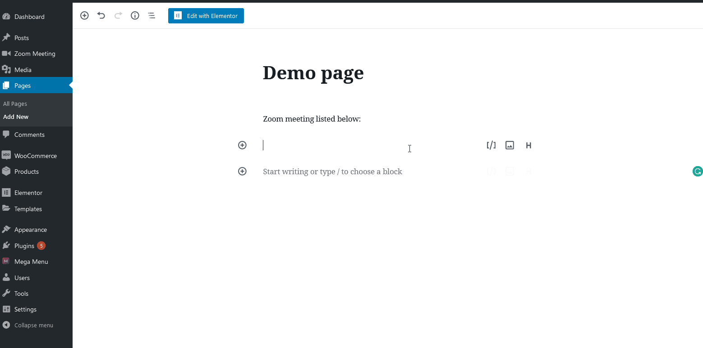Insert an image block
Viewport: 703px width, 348px height.
click(x=510, y=145)
